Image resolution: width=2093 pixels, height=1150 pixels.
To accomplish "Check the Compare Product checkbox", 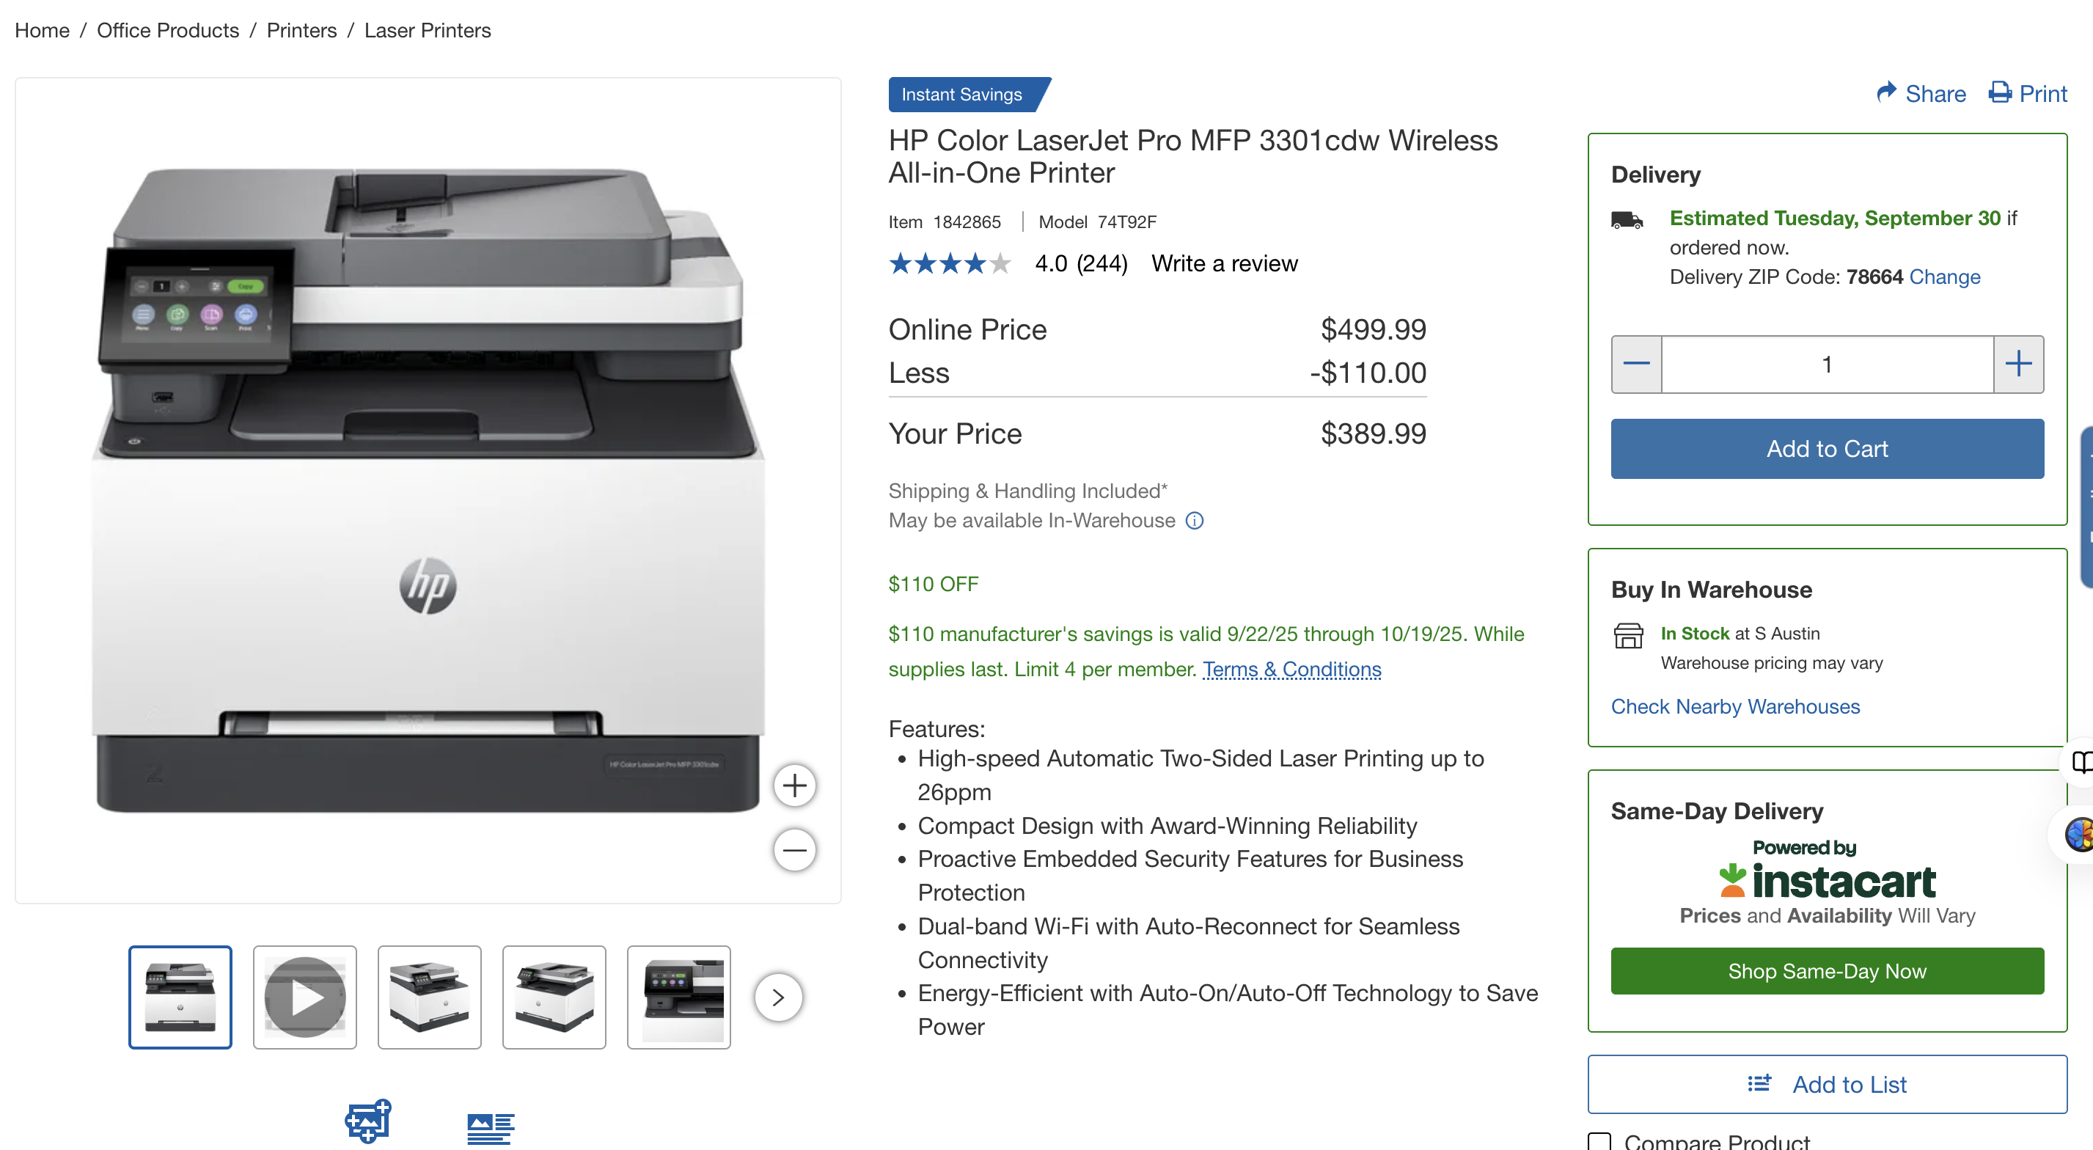I will point(1599,1142).
